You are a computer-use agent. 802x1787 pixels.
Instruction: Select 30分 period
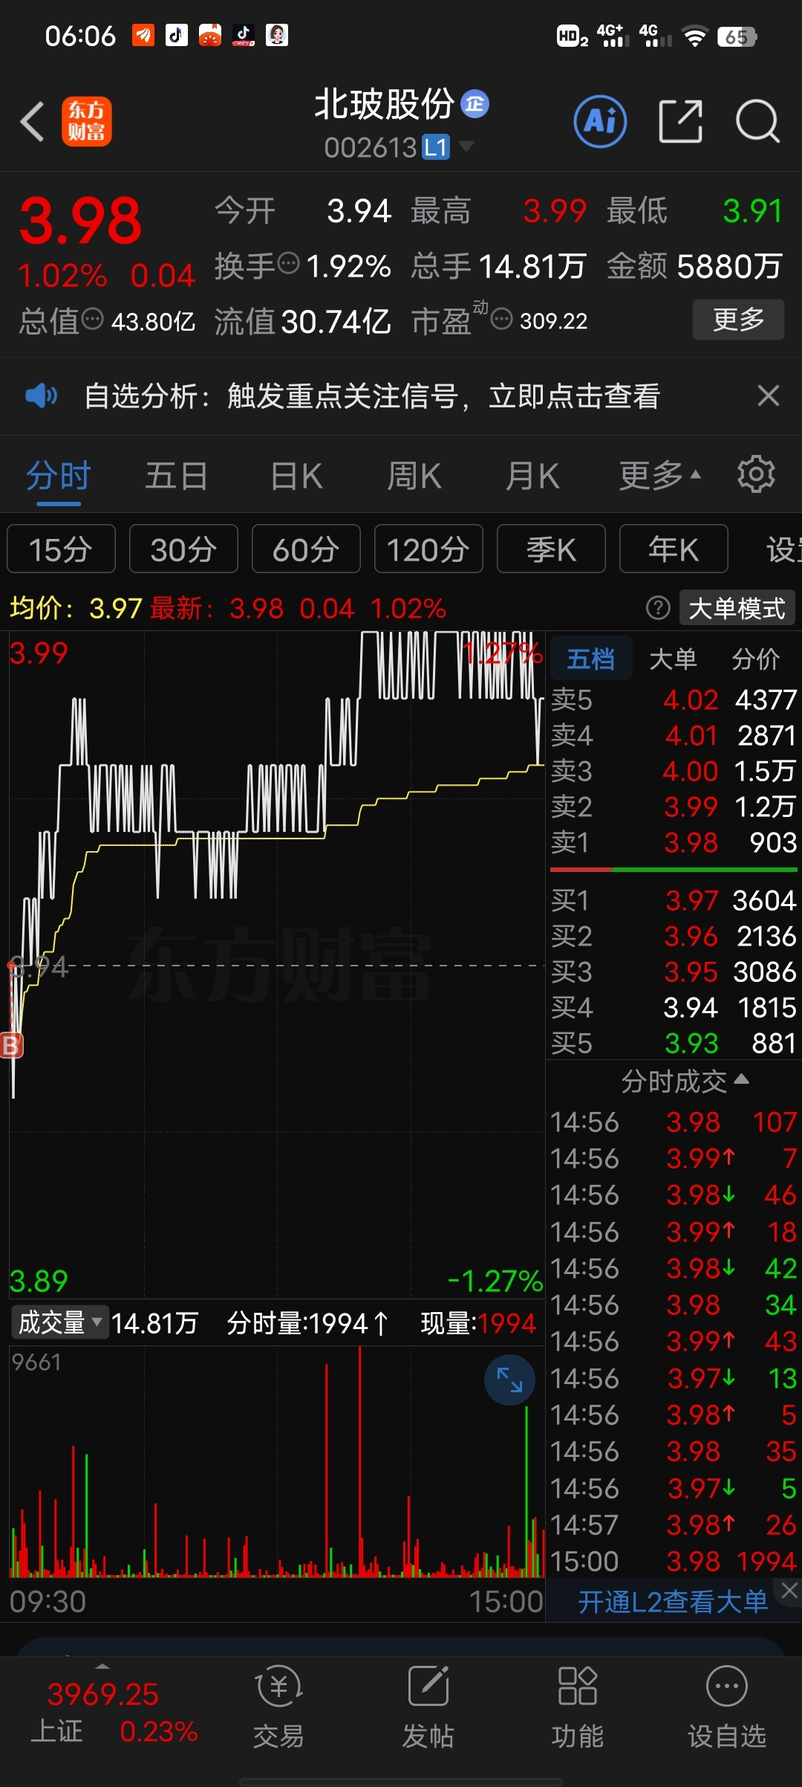pyautogui.click(x=183, y=549)
